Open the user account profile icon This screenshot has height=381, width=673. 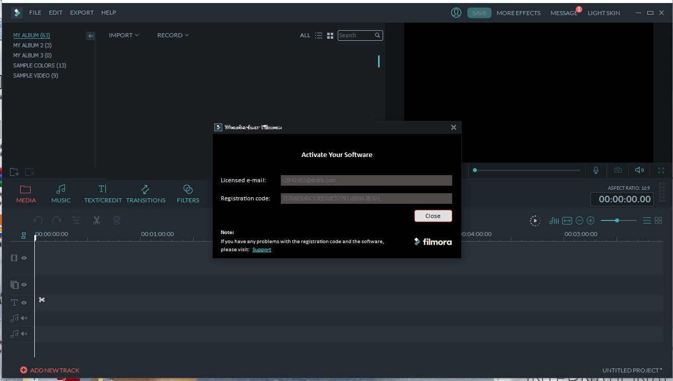click(x=456, y=13)
